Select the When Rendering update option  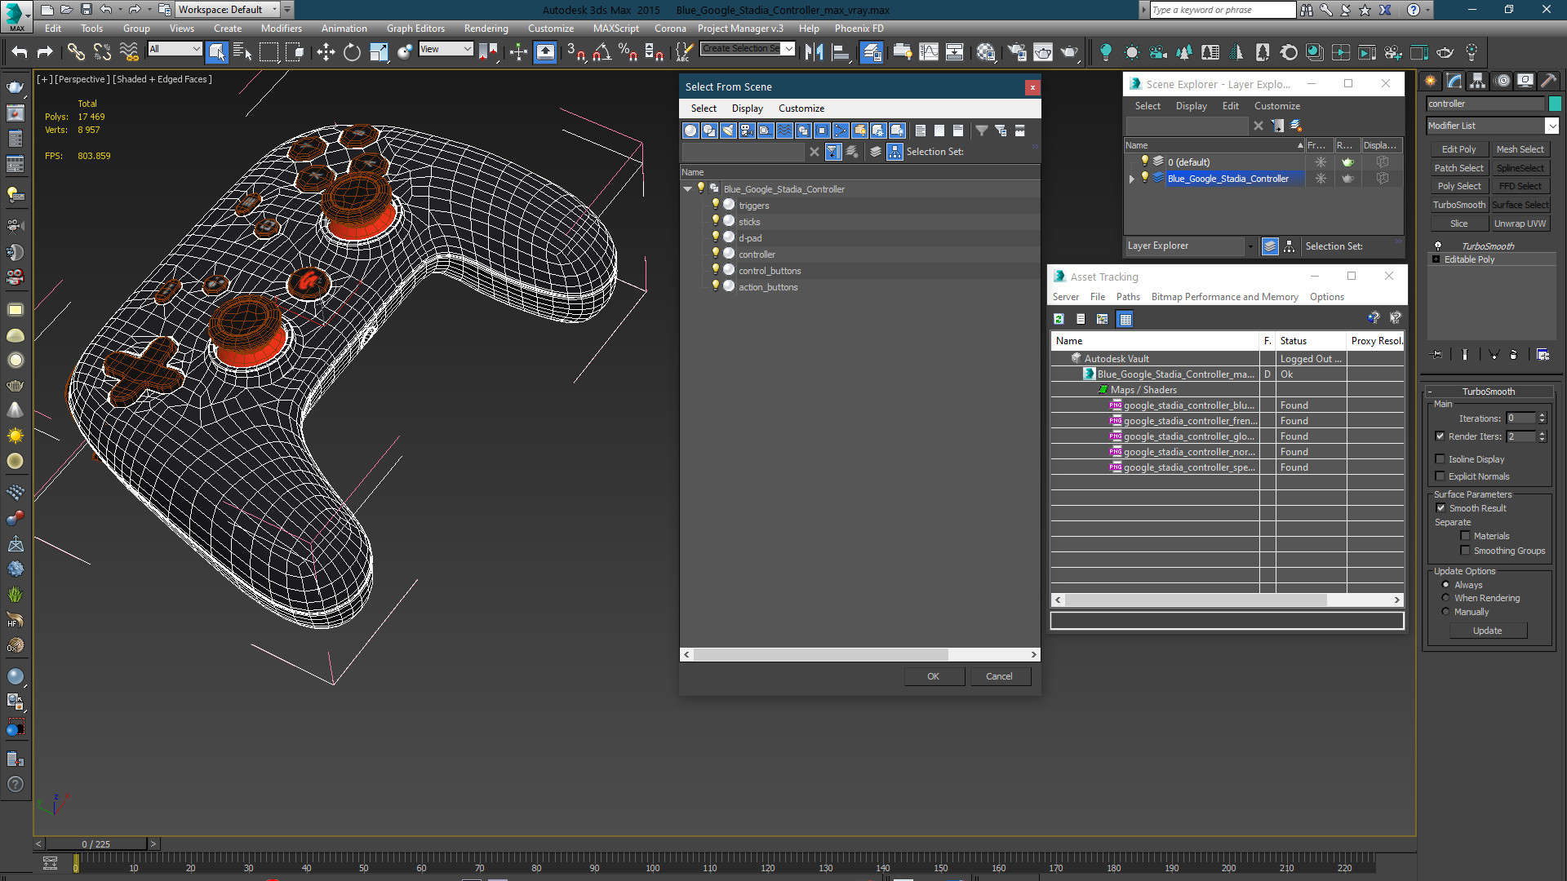pos(1445,598)
